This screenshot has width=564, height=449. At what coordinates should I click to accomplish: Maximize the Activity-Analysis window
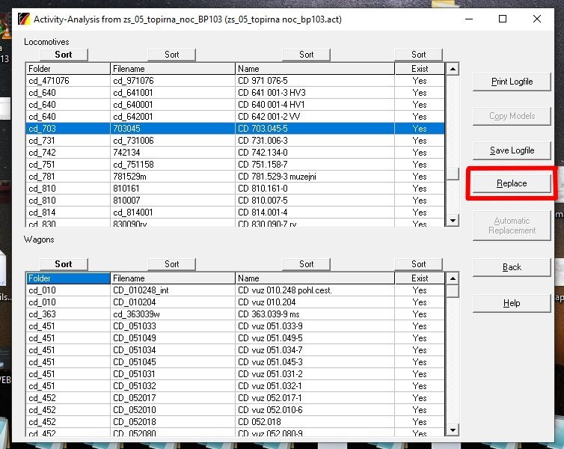(502, 19)
